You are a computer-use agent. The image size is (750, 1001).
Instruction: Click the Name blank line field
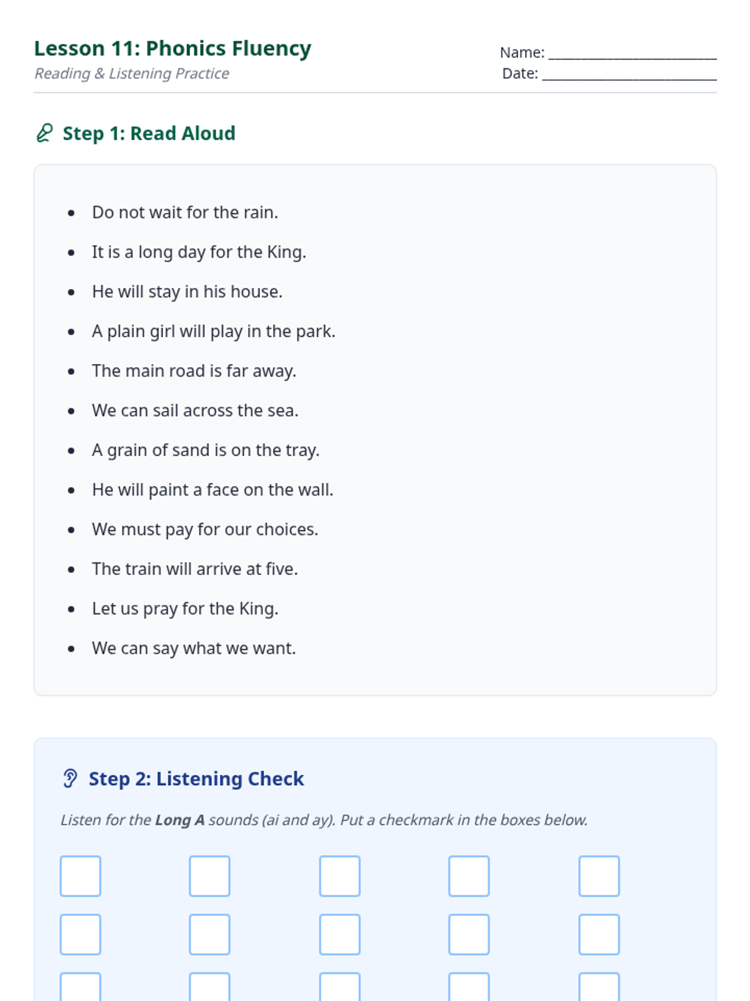[632, 53]
